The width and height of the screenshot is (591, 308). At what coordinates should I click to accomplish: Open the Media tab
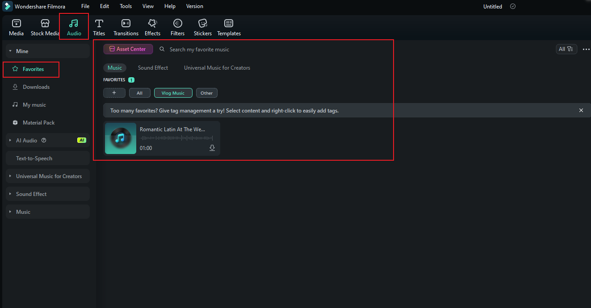(17, 28)
